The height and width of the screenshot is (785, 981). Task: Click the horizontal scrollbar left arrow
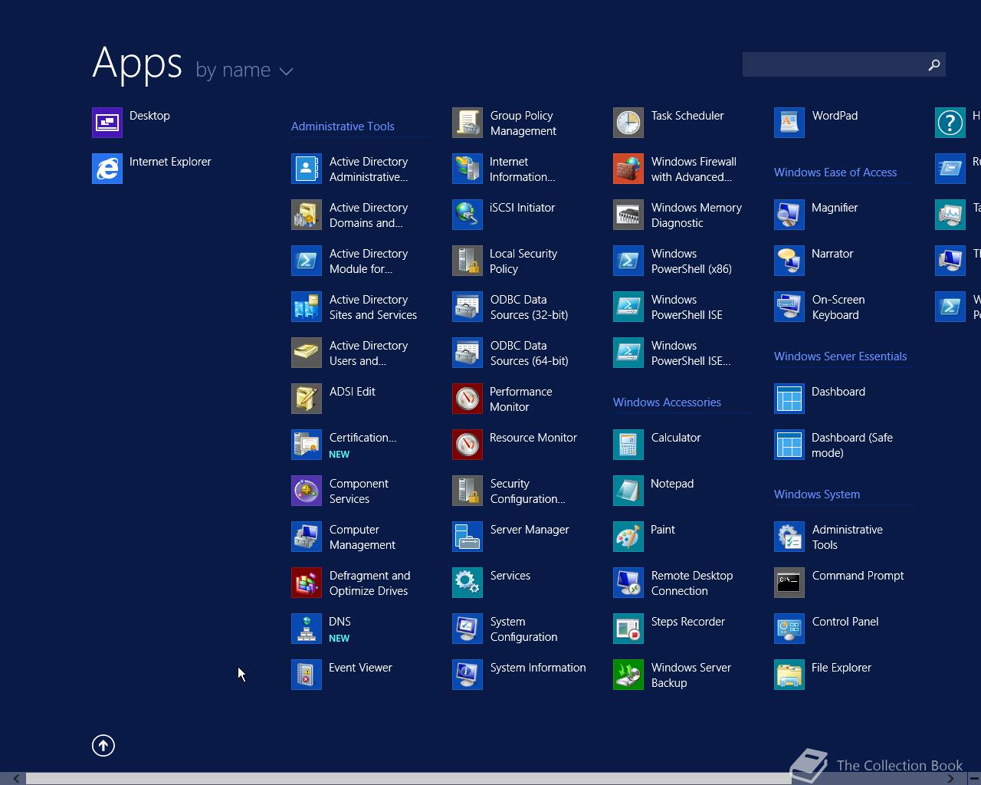(15, 779)
